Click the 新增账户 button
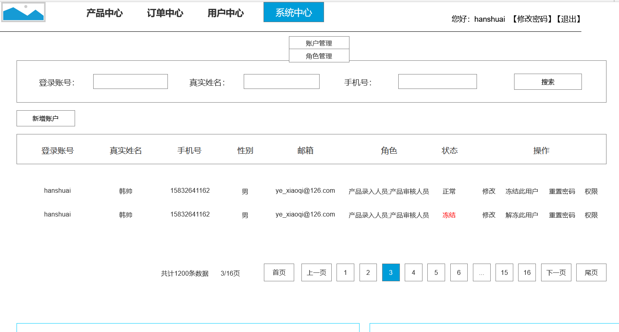 [46, 118]
